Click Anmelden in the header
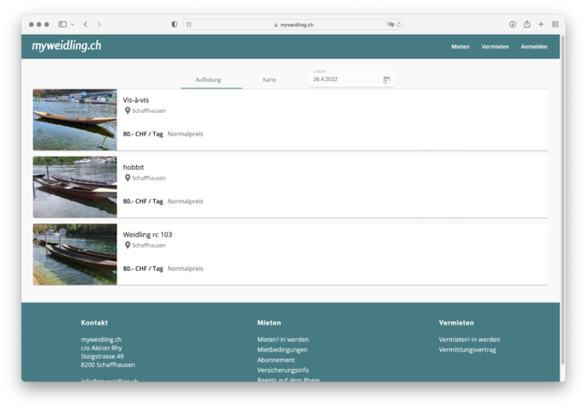The image size is (587, 410). pos(534,46)
